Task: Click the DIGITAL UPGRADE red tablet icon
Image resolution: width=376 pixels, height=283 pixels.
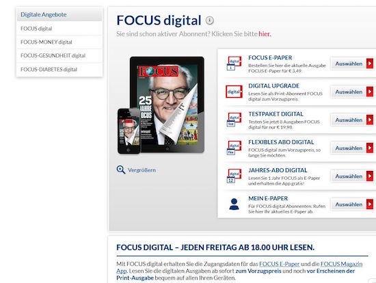Action: point(234,92)
